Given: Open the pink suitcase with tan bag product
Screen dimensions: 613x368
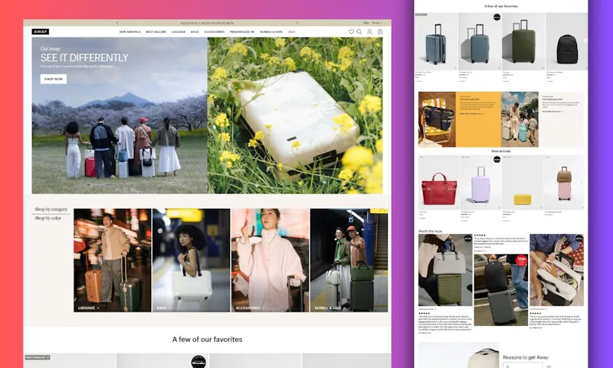Looking at the screenshot, I should pos(564,183).
